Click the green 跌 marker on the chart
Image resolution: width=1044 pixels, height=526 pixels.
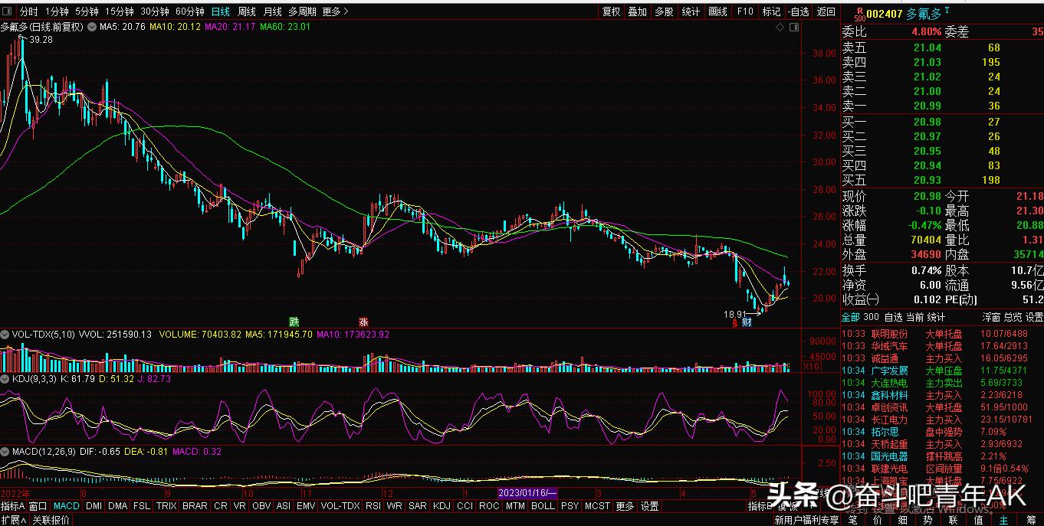click(293, 321)
